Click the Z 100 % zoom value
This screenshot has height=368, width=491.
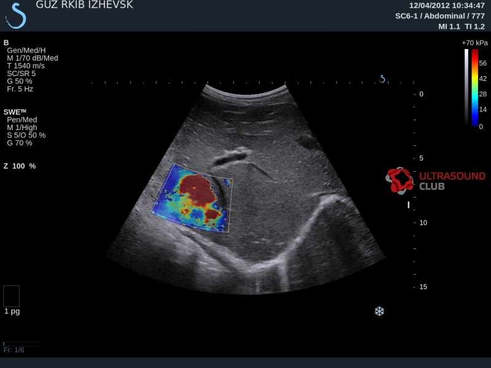coord(20,166)
